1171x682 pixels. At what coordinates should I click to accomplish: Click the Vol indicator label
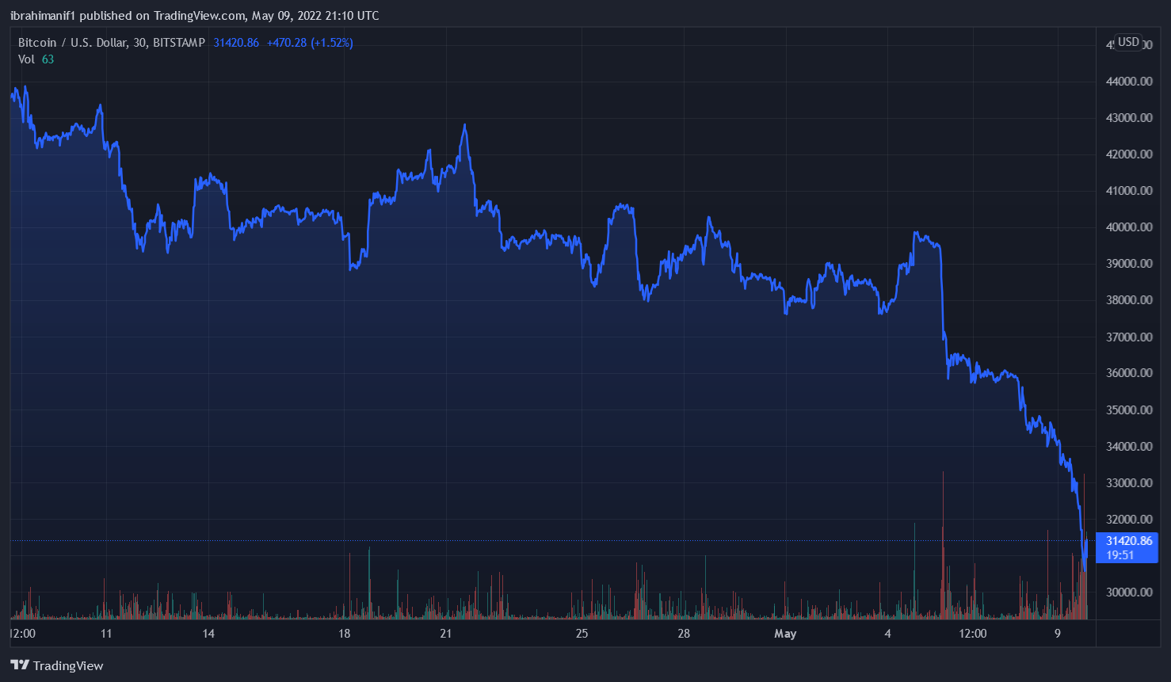click(x=26, y=59)
